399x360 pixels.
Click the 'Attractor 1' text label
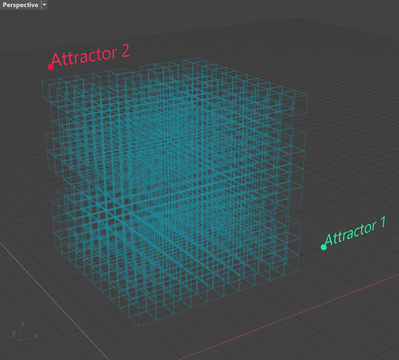coord(355,231)
